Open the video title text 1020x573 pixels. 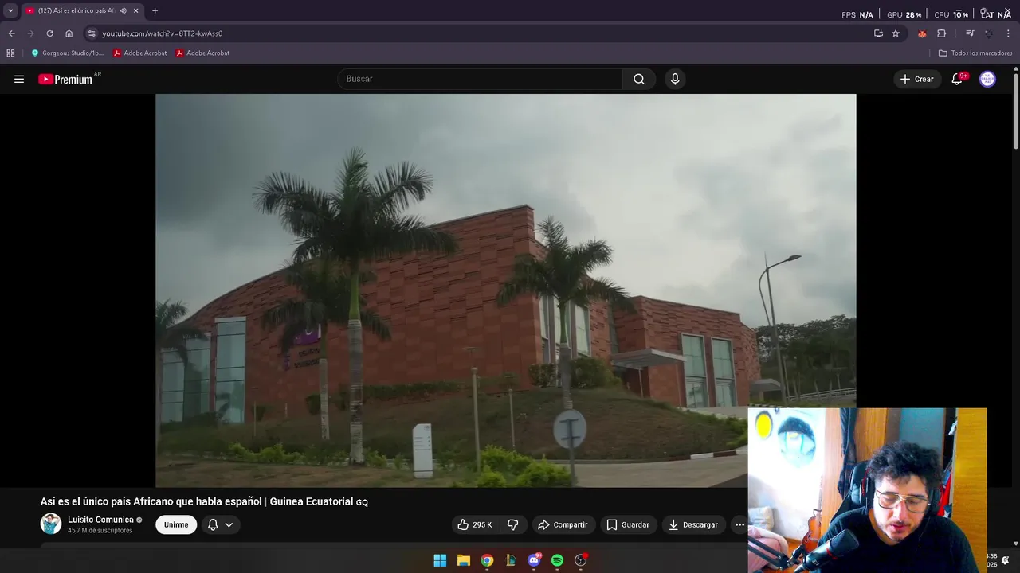point(204,501)
